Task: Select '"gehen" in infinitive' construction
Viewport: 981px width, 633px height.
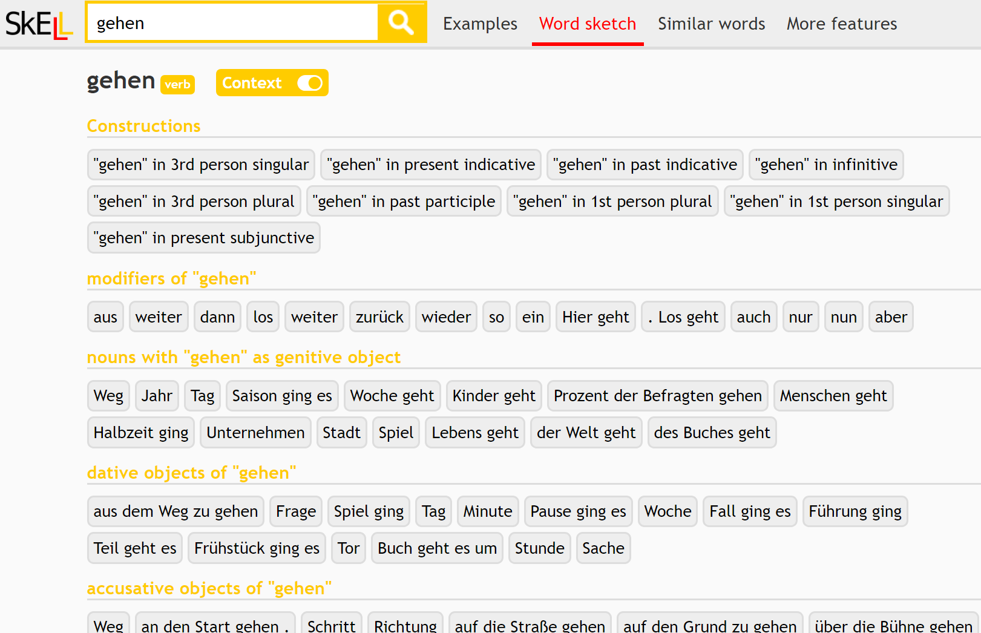Action: coord(825,165)
